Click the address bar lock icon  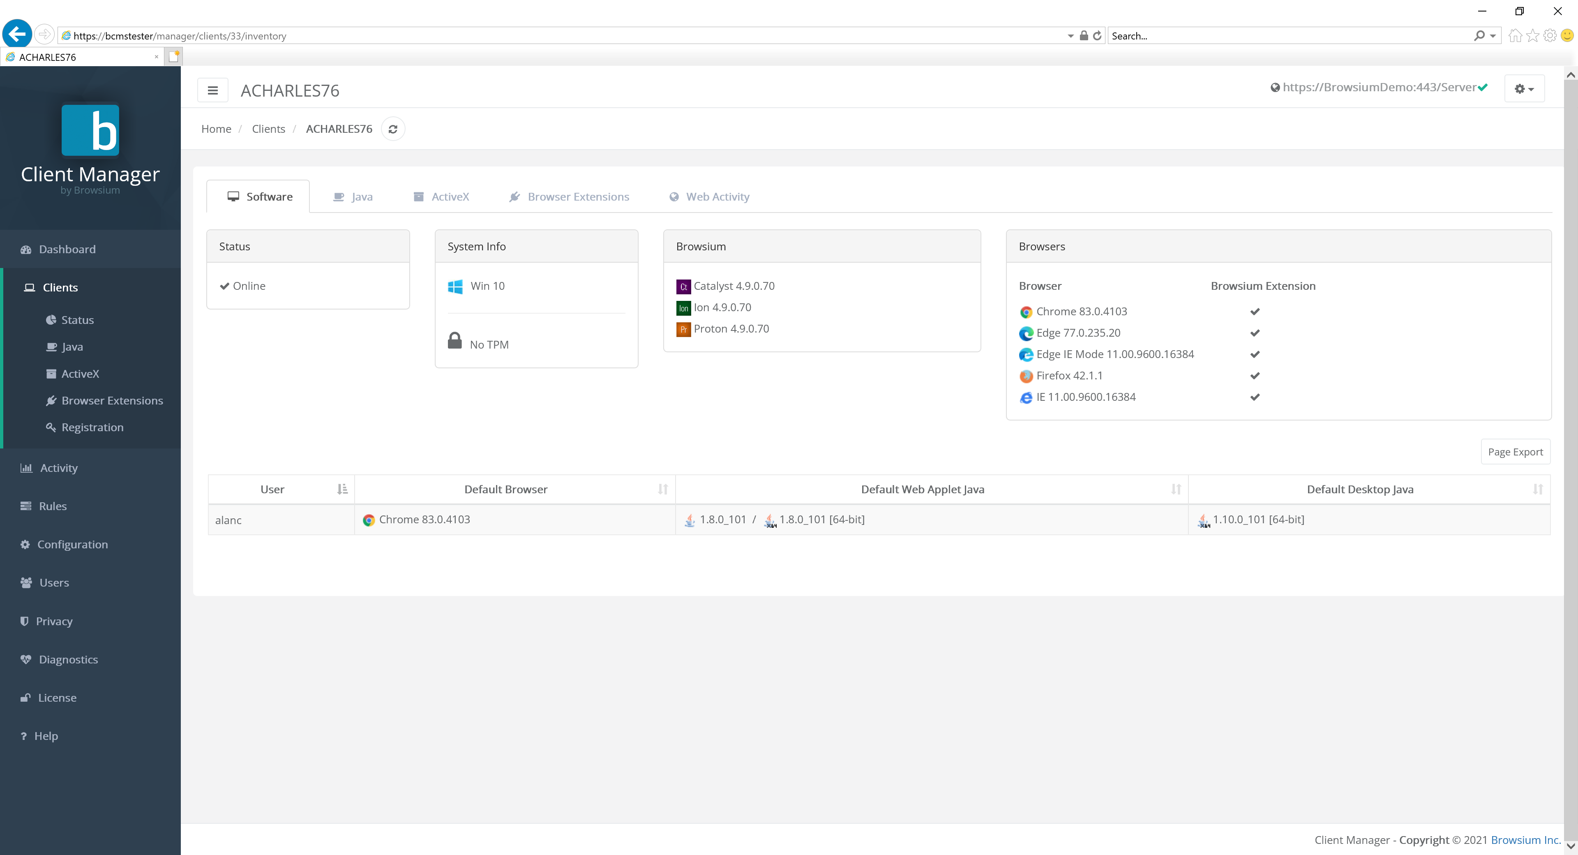click(x=1084, y=35)
